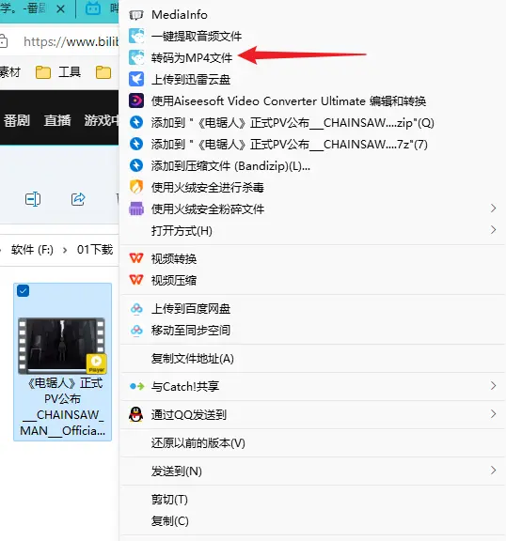Choose MediaInfo menu entry
This screenshot has height=541, width=506.
[312, 15]
